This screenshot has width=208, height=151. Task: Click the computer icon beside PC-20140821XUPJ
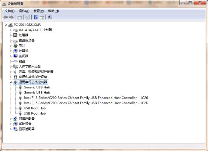[10, 25]
